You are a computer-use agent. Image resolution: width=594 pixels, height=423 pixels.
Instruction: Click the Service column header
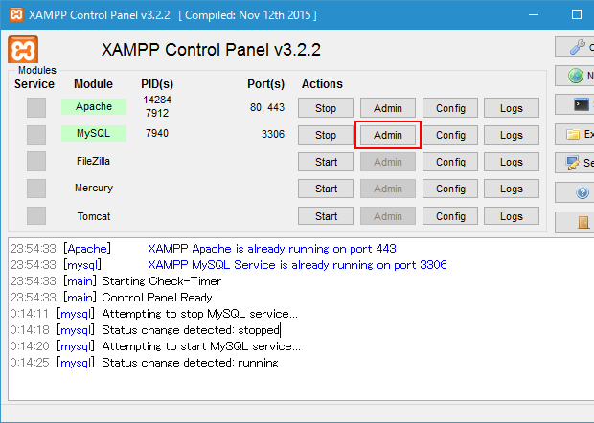click(x=34, y=84)
